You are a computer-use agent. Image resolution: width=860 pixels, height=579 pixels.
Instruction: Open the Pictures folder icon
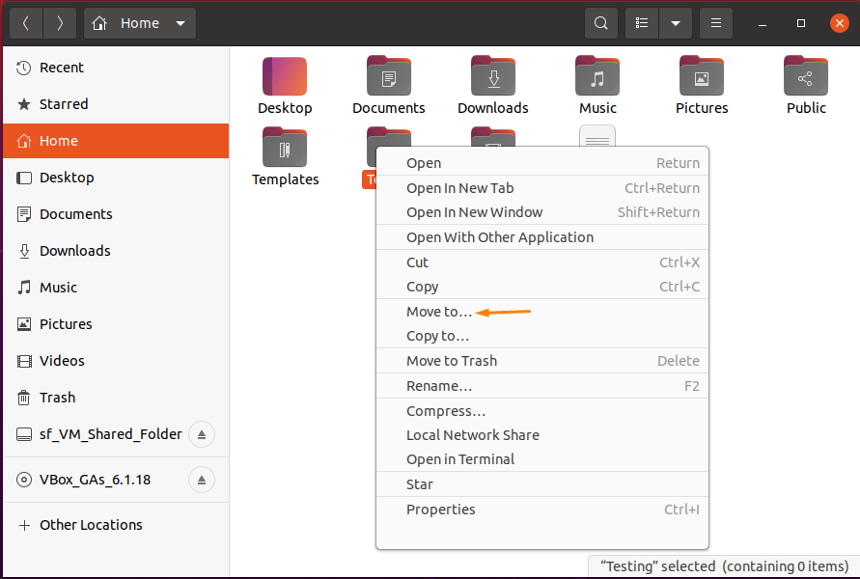(x=702, y=75)
